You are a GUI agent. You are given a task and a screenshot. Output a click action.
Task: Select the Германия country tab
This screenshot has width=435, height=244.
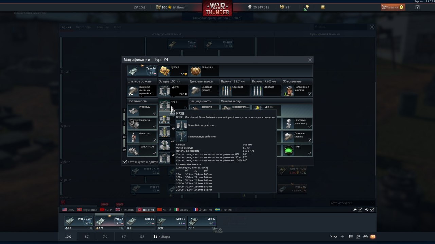pos(87,210)
